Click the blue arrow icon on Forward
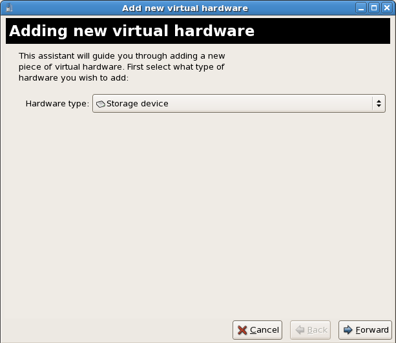 (x=348, y=330)
